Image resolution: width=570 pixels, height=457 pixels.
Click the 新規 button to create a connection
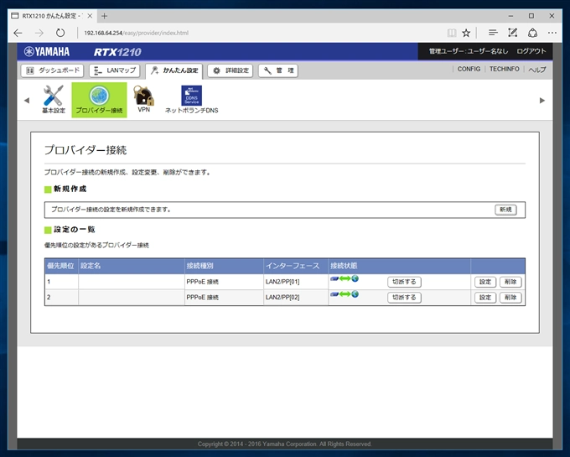(x=505, y=210)
